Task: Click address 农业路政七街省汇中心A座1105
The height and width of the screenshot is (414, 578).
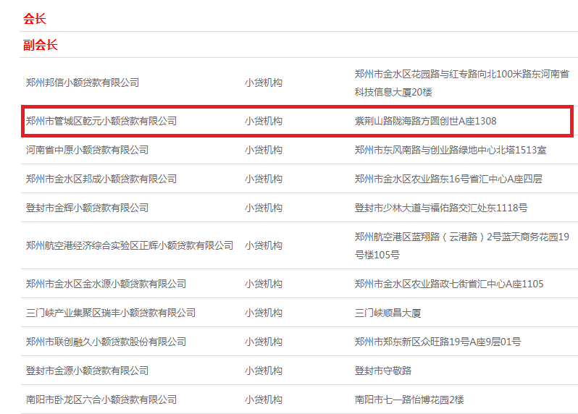Action: [x=449, y=284]
